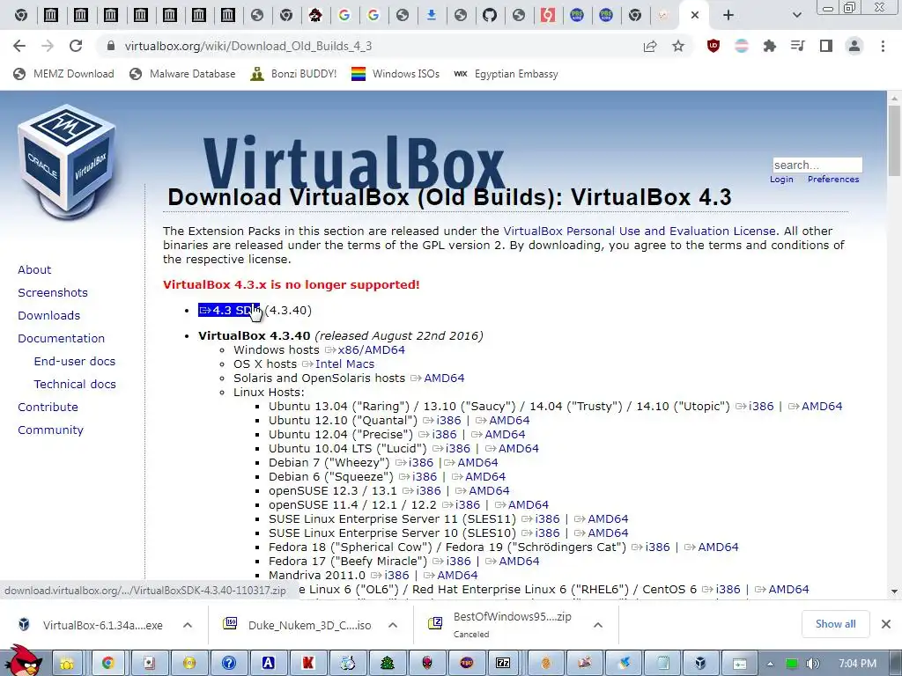Open the Egyptian Embassy bookmark
Image resolution: width=902 pixels, height=676 pixels.
click(506, 74)
